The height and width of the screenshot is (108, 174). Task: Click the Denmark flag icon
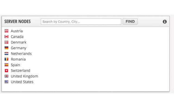pos(7,42)
